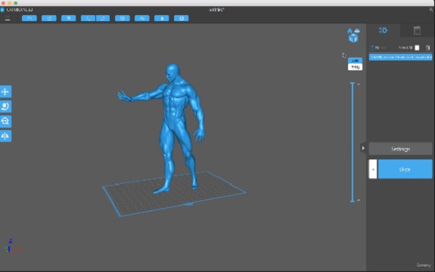
Task: Open the Settings button
Action: (x=400, y=149)
